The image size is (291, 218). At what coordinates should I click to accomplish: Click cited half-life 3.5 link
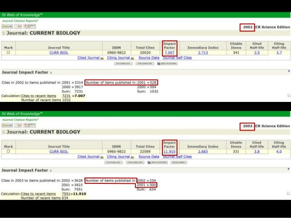pos(257,53)
